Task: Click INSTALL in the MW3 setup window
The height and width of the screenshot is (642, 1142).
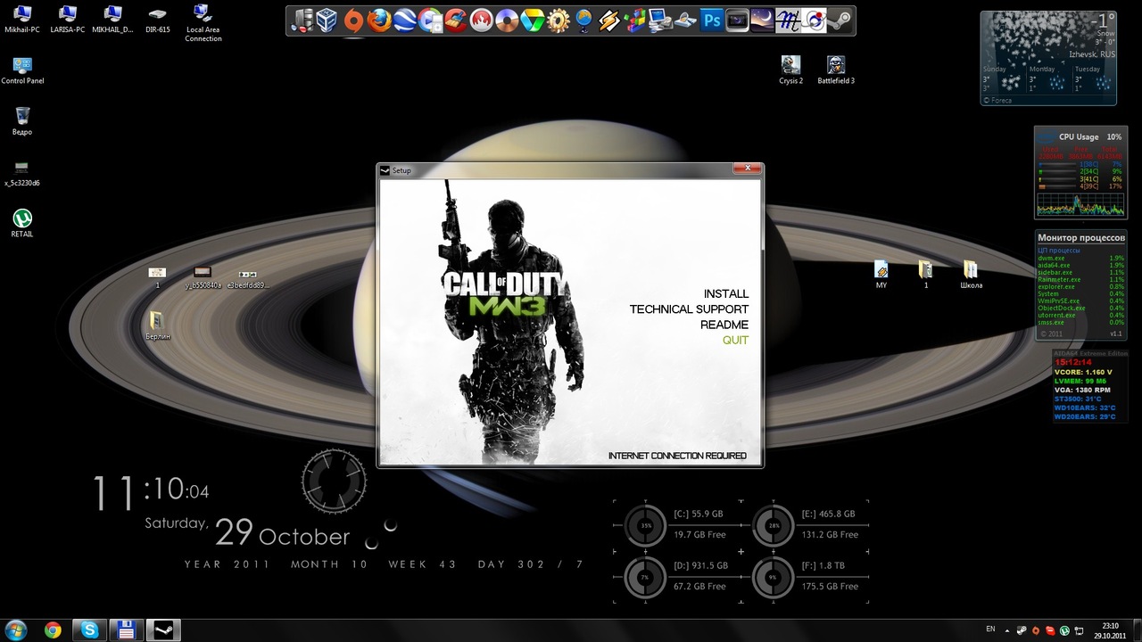Action: click(725, 294)
